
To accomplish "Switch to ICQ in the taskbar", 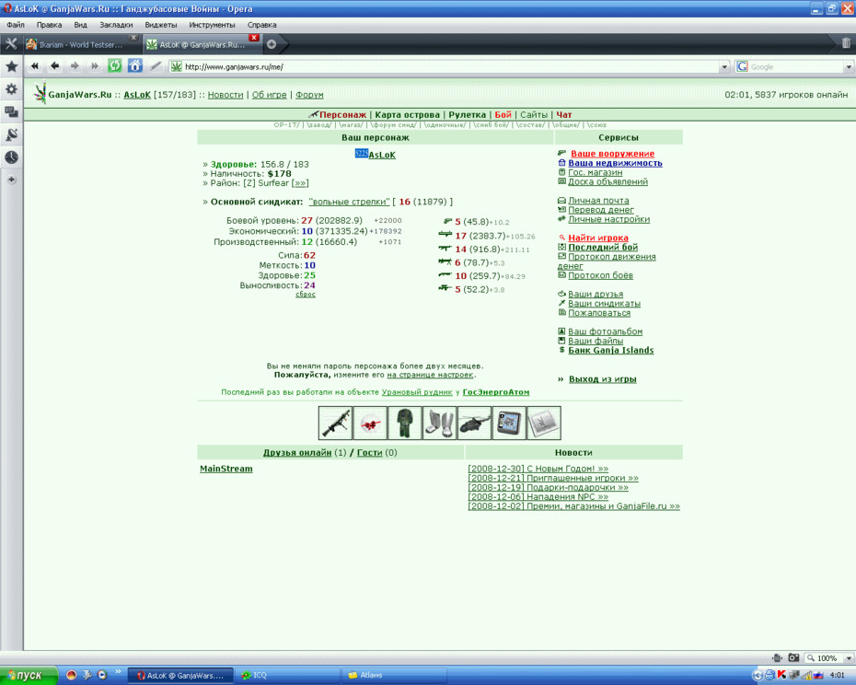I will click(x=288, y=675).
